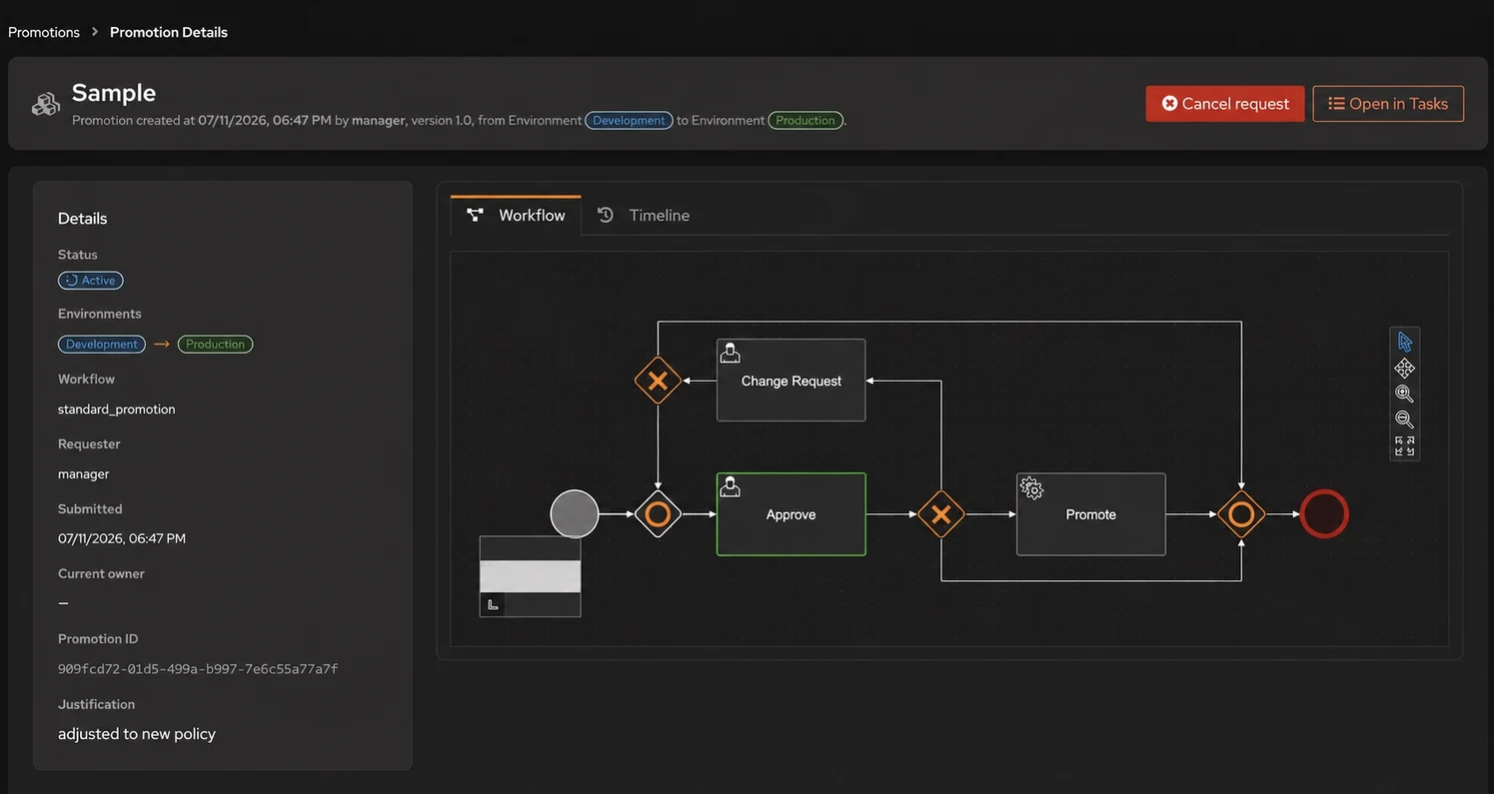1494x794 pixels.
Task: Zoom out of the workflow diagram
Action: coord(1404,419)
